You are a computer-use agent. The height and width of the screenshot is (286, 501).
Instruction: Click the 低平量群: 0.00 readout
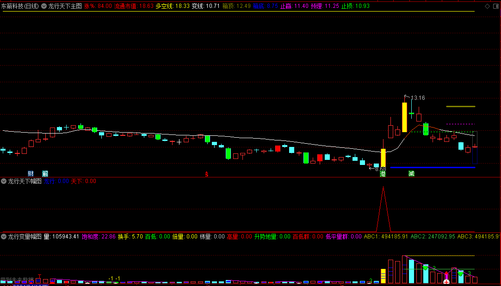(x=343, y=237)
